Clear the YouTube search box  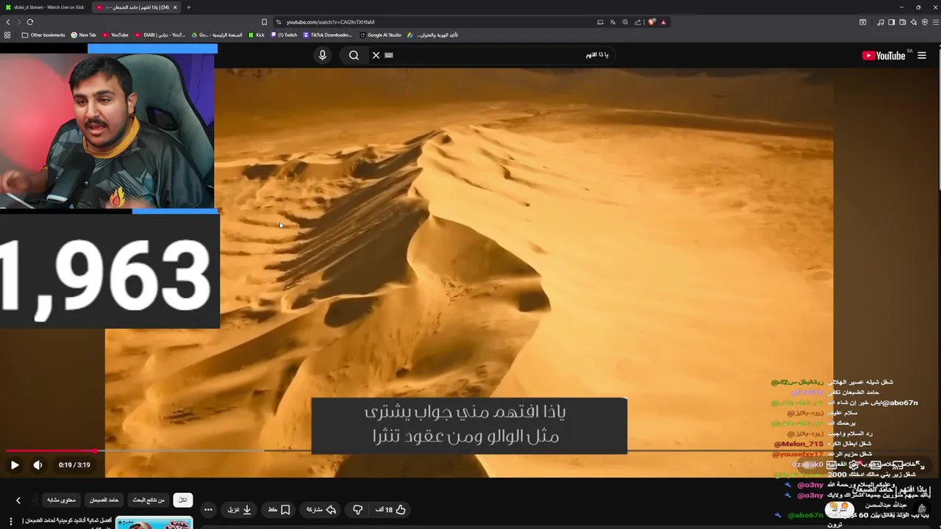coord(376,55)
